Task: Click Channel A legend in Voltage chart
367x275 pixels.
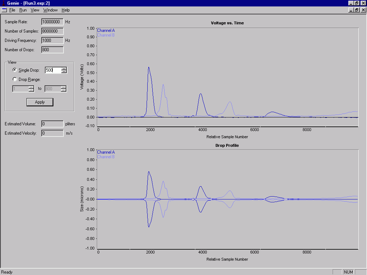Action: (x=106, y=30)
